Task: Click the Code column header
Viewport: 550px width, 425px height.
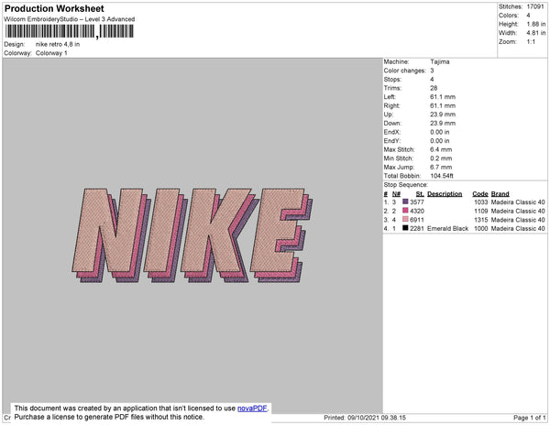Action: (x=480, y=194)
